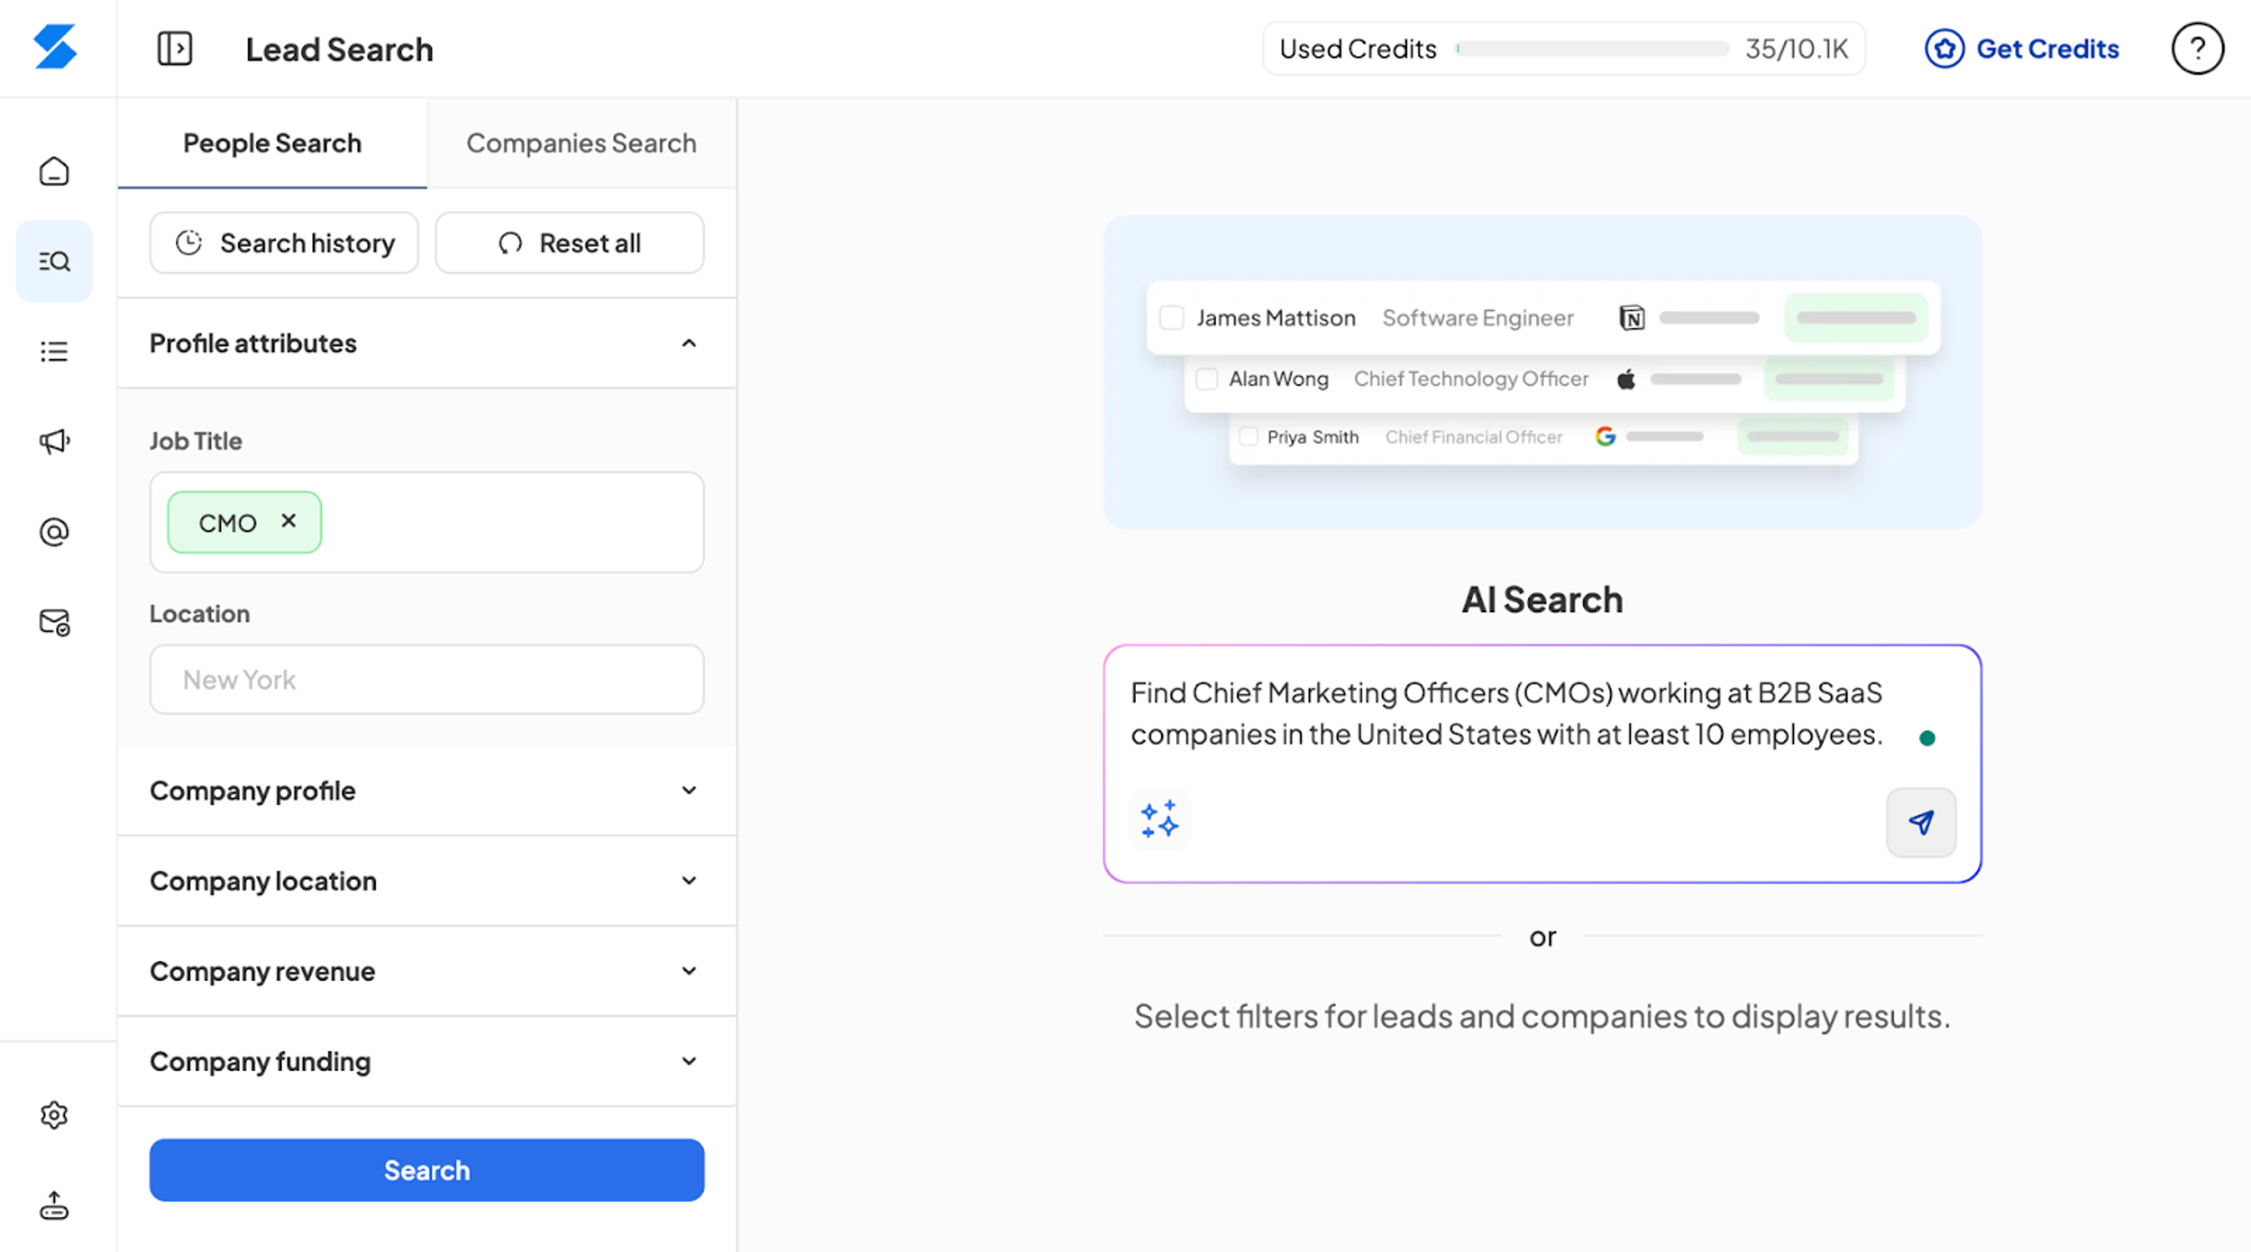
Task: Expand the Company revenue section
Action: [x=689, y=971]
